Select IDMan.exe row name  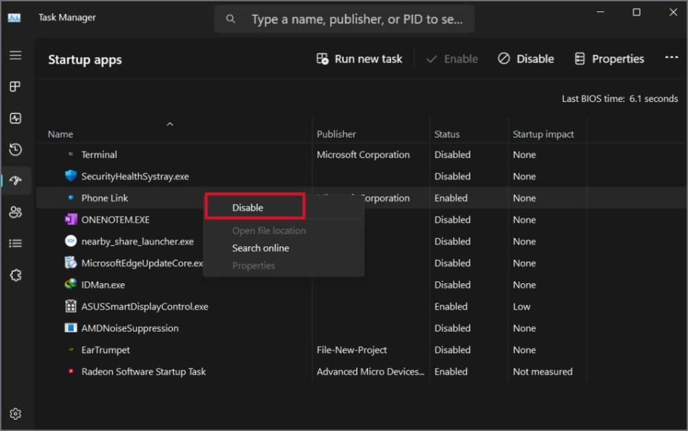(103, 285)
